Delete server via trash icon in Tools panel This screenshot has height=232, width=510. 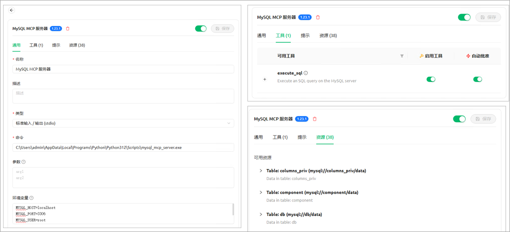click(x=318, y=17)
